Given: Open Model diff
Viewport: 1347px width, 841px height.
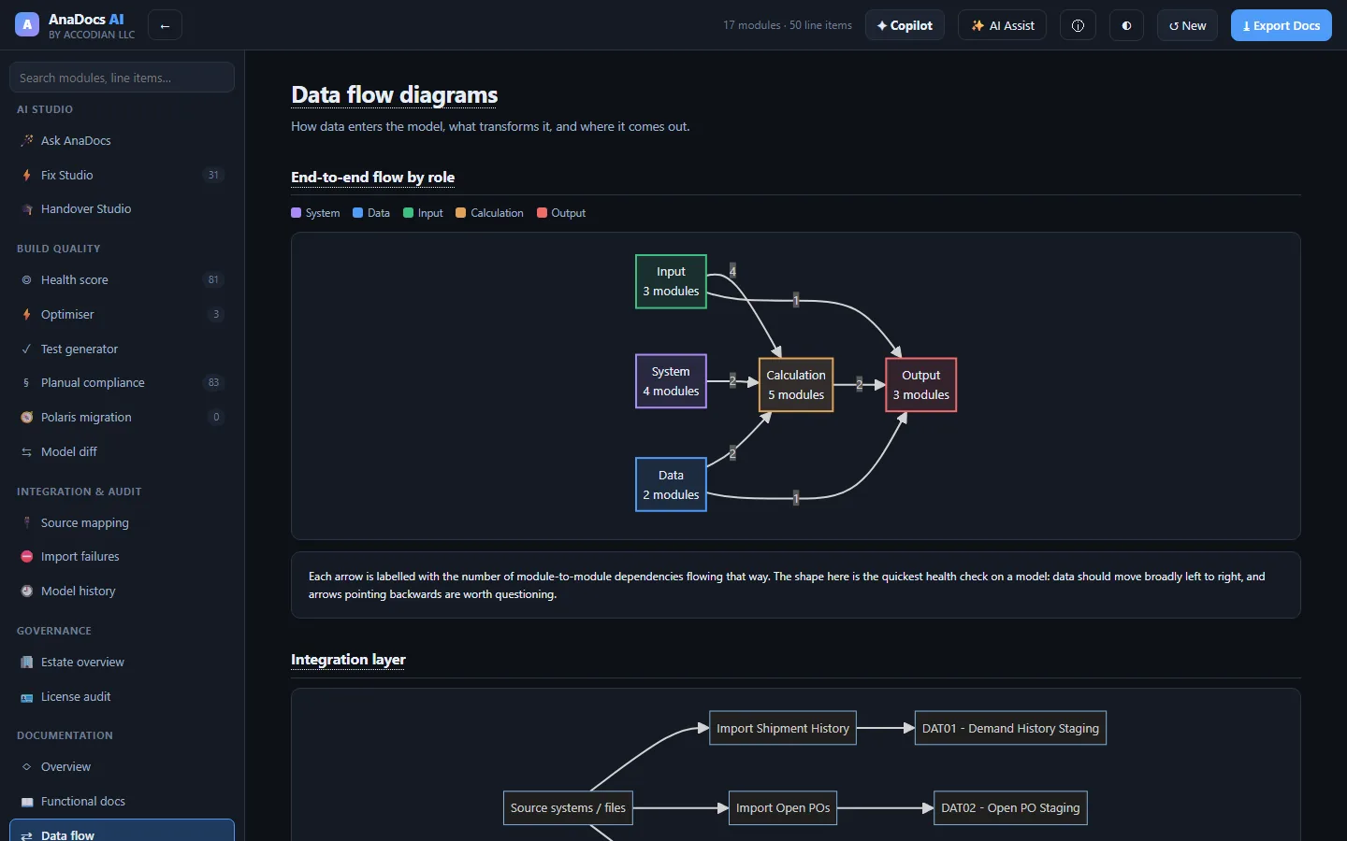Looking at the screenshot, I should (122, 452).
